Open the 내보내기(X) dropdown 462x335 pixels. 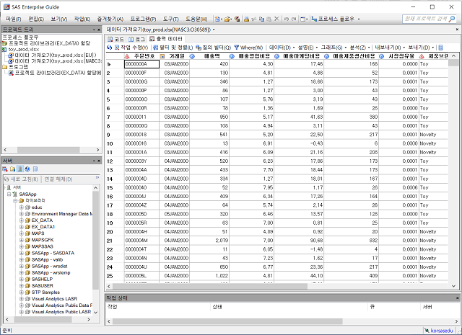(x=390, y=48)
